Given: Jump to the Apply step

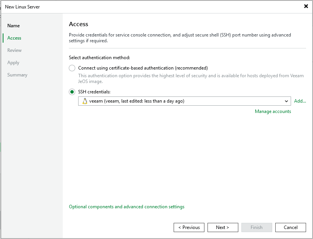Looking at the screenshot, I should pos(13,63).
